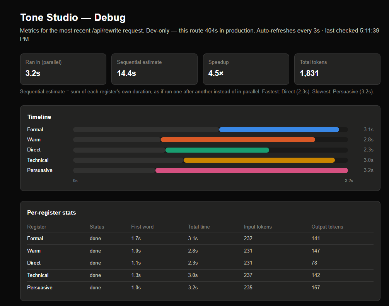
Task: Click the amber Technical timeline bar
Action: tap(259, 160)
